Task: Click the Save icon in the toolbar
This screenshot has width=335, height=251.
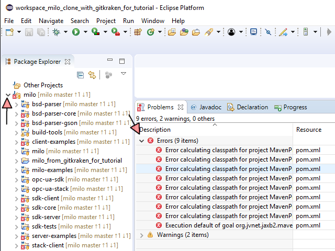Action: (29, 32)
